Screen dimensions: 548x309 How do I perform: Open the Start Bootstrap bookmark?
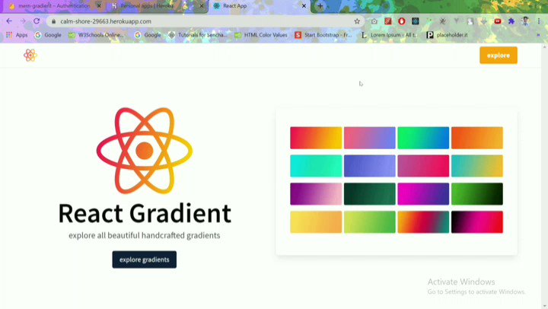coord(323,35)
